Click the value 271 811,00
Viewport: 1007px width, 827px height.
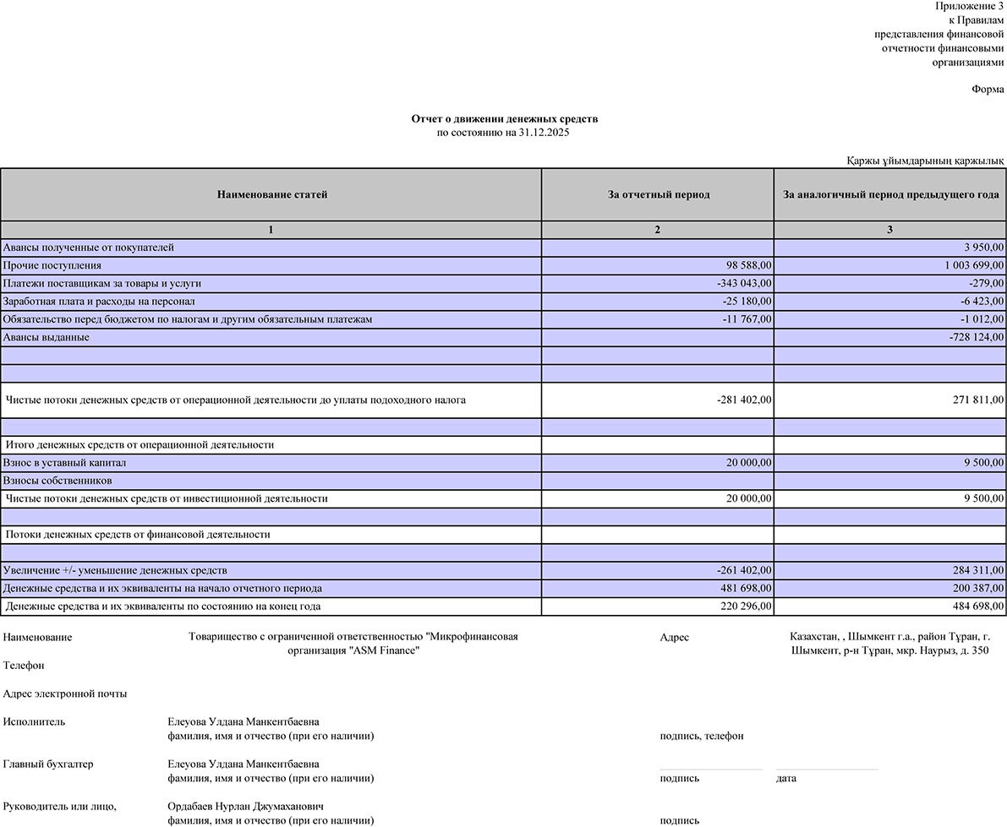(x=978, y=400)
